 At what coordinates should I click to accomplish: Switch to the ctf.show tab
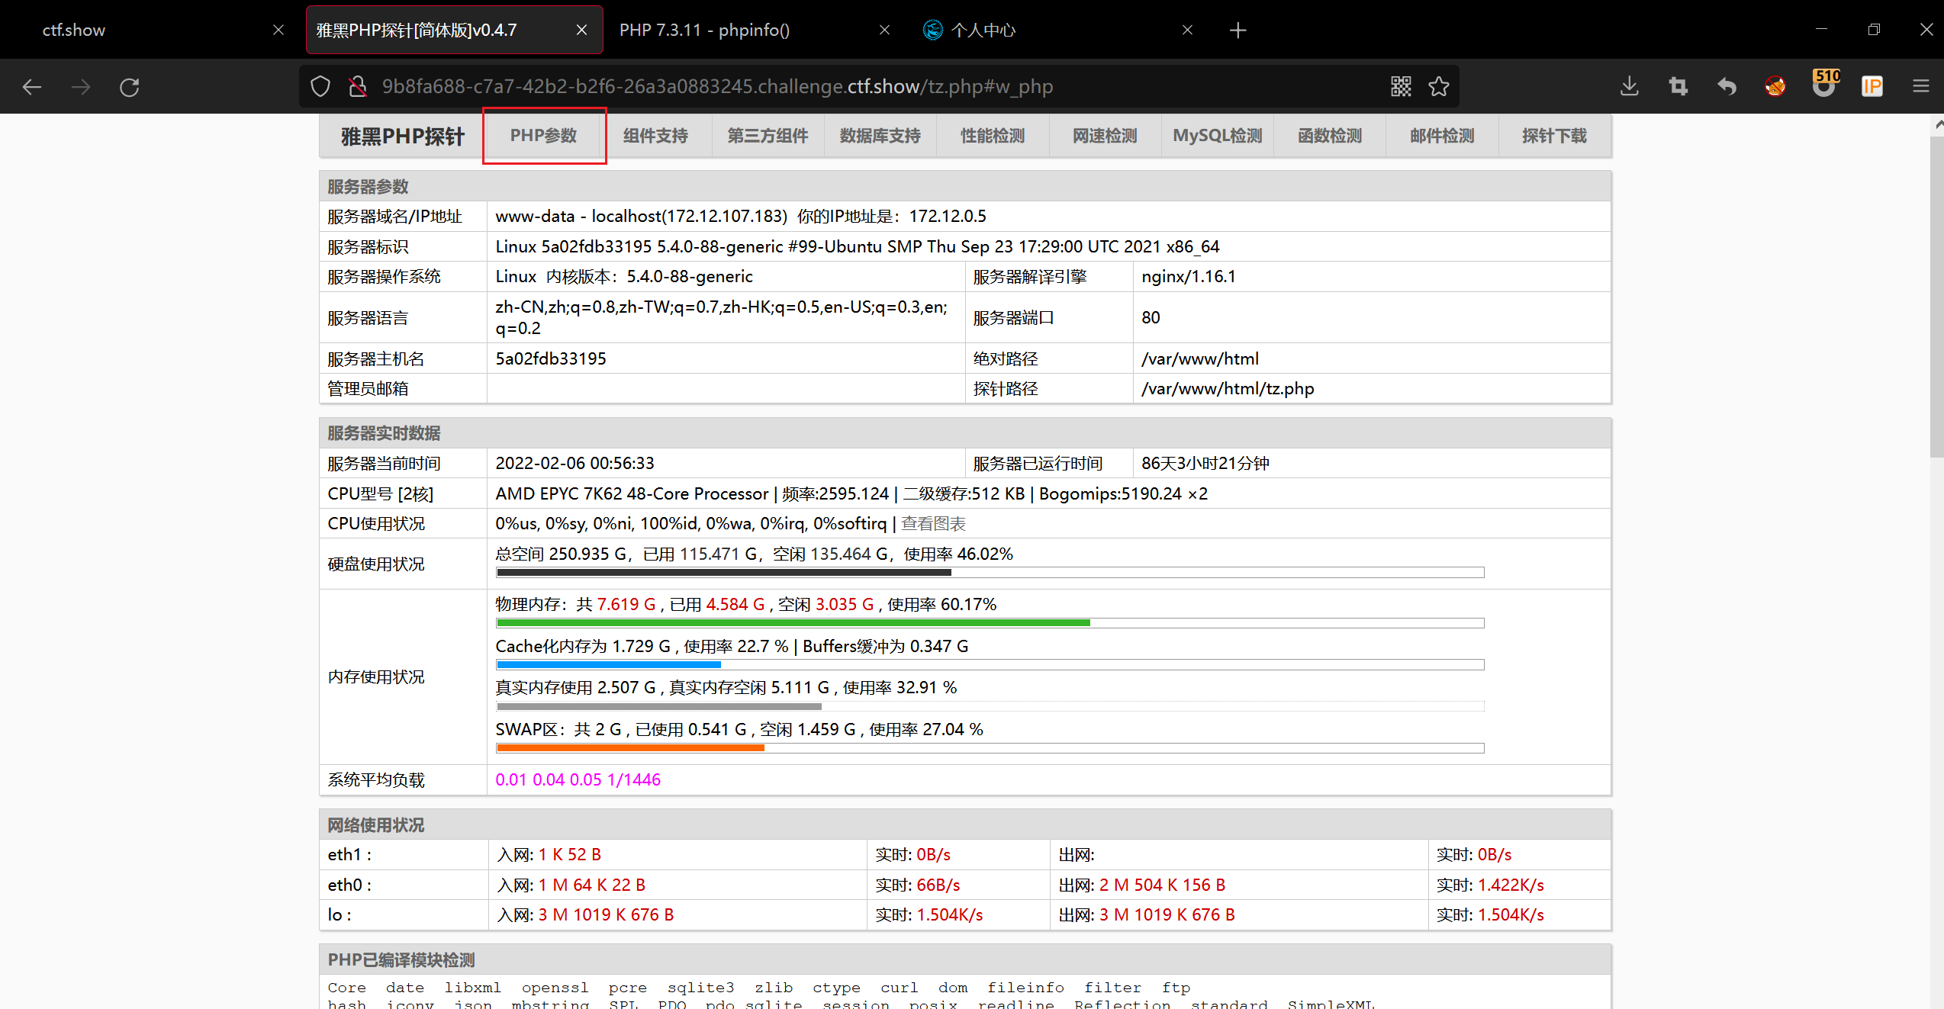pyautogui.click(x=74, y=31)
